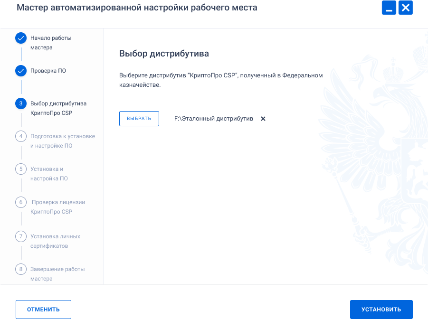The height and width of the screenshot is (319, 428).
Task: Click the heading Выбор дистрибутива
Action: tap(164, 54)
